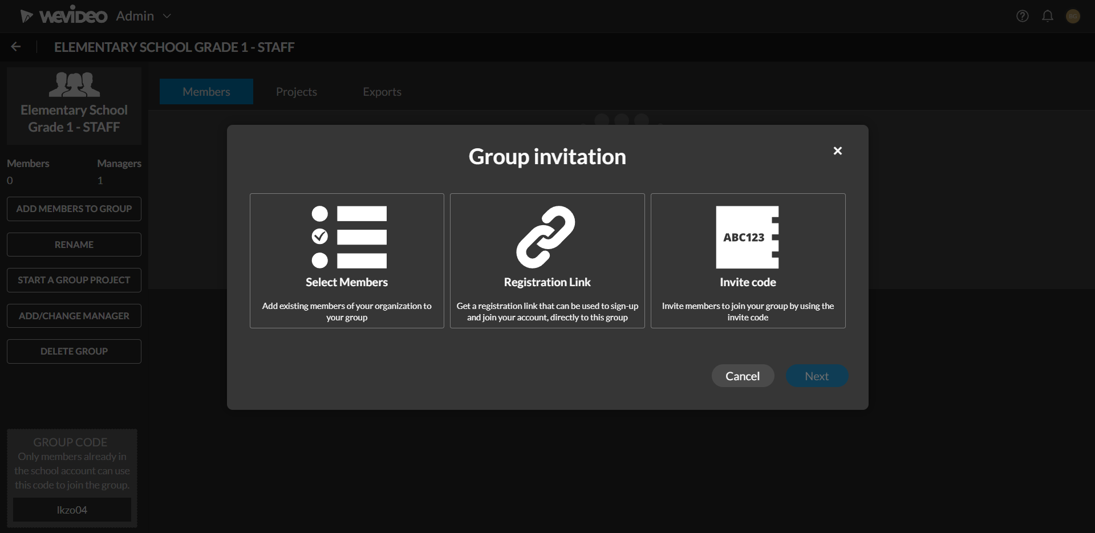Image resolution: width=1095 pixels, height=533 pixels.
Task: Select the Select Members invitation option
Action: [346, 261]
